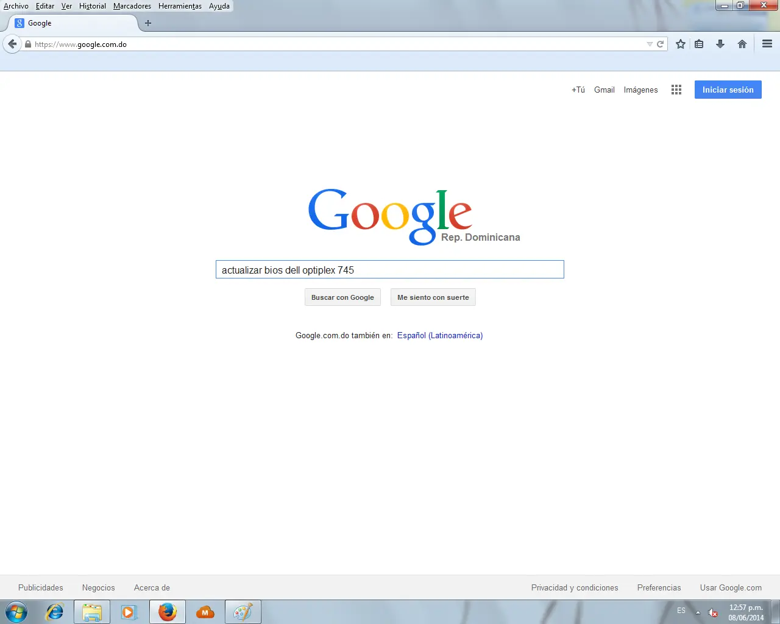780x624 pixels.
Task: Sign in with Iniciar sesión
Action: 728,90
